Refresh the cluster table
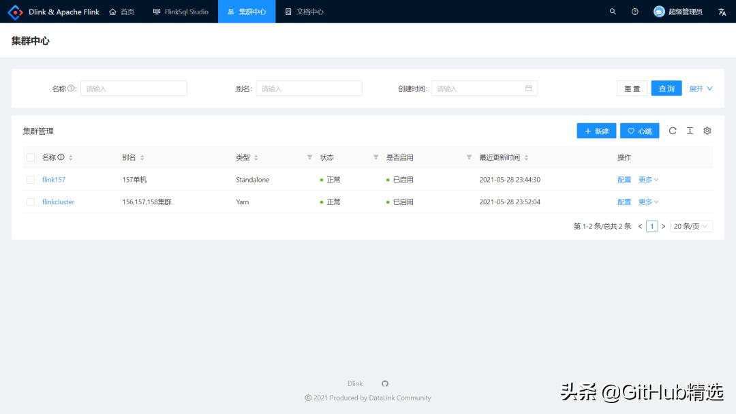 (x=673, y=131)
